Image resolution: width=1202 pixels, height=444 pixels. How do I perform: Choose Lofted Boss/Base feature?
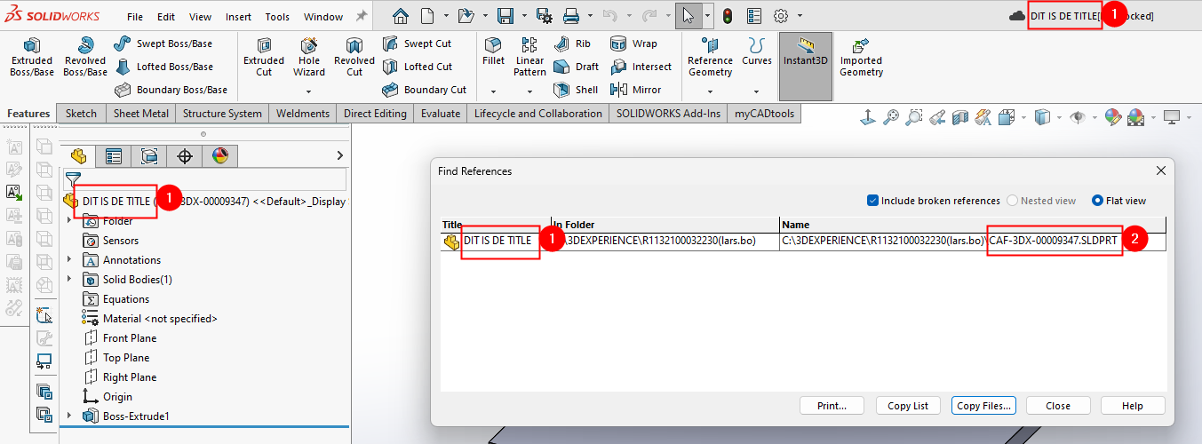(x=163, y=67)
